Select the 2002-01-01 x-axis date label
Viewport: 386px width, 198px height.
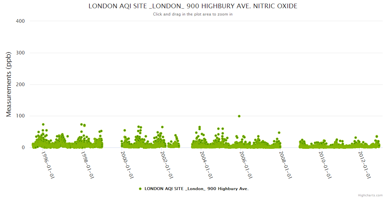pyautogui.click(x=167, y=165)
